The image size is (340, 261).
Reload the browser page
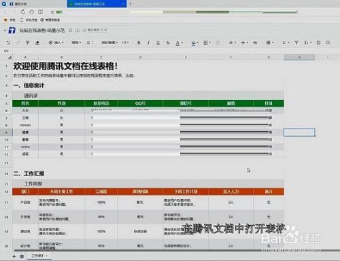[23, 12]
